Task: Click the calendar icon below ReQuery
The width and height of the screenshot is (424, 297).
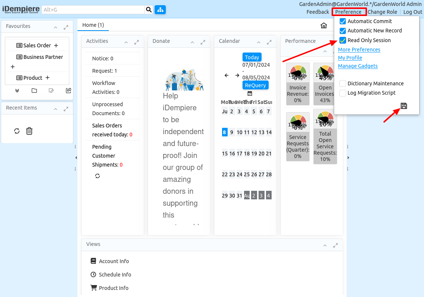Action: [250, 94]
